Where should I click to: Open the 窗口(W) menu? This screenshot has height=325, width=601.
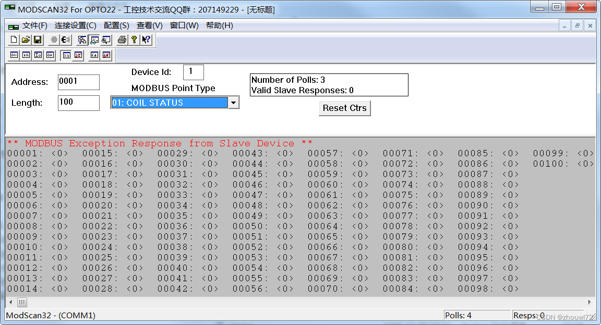(x=184, y=26)
